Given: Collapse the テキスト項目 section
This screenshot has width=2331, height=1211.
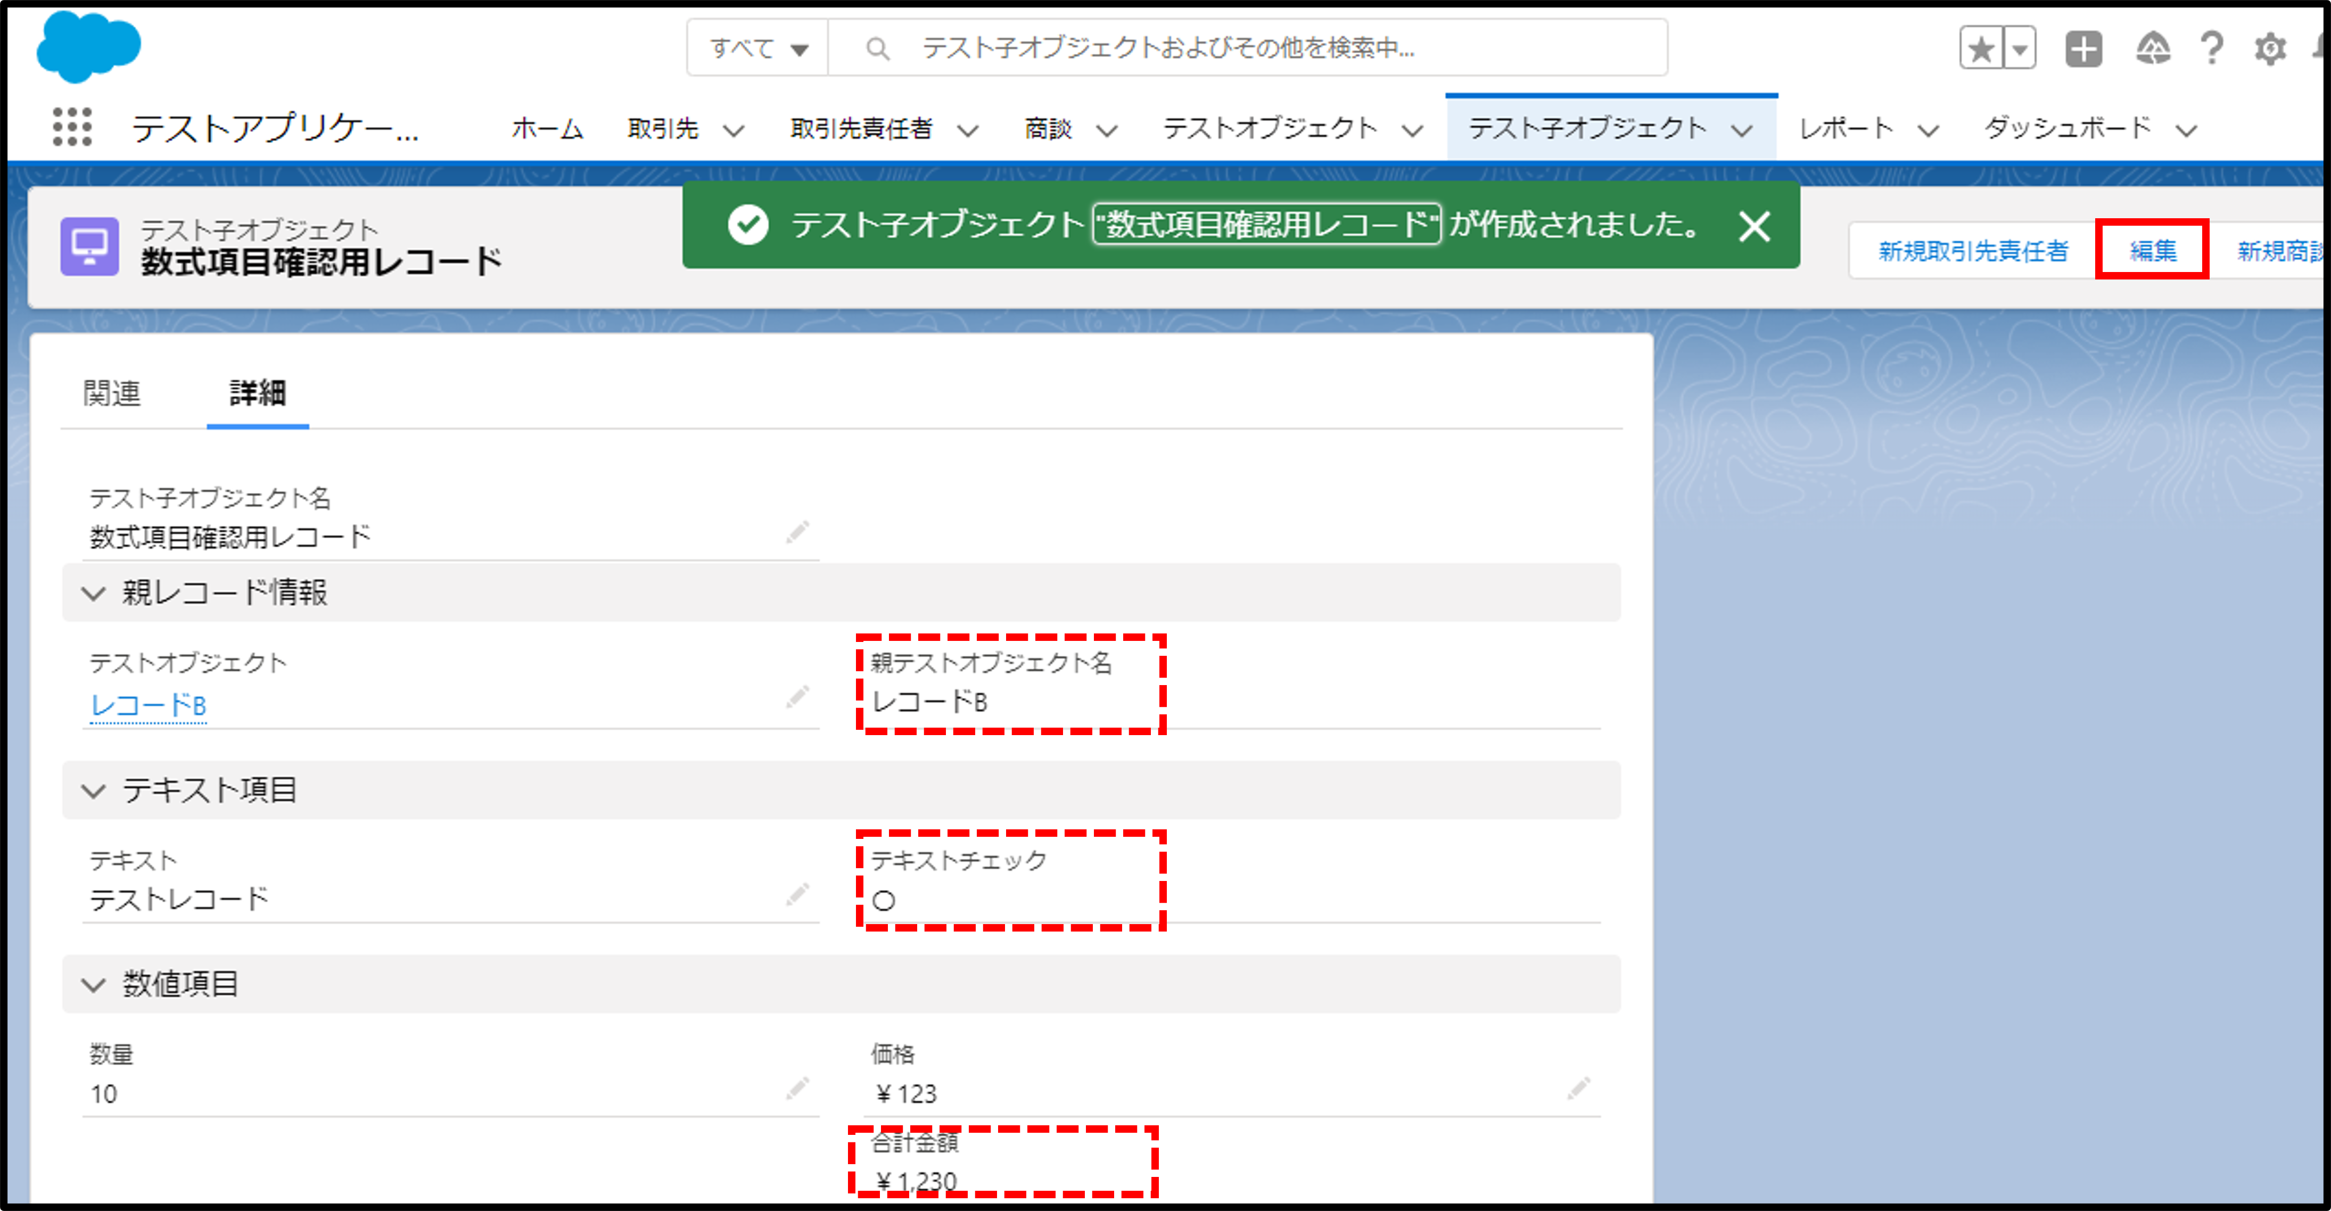Looking at the screenshot, I should point(93,791).
